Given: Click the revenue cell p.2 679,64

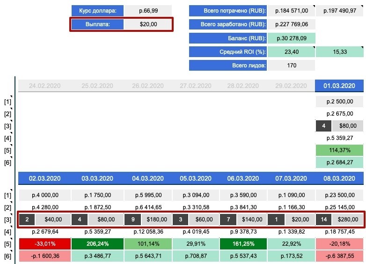Looking at the screenshot, I should pos(45,232).
